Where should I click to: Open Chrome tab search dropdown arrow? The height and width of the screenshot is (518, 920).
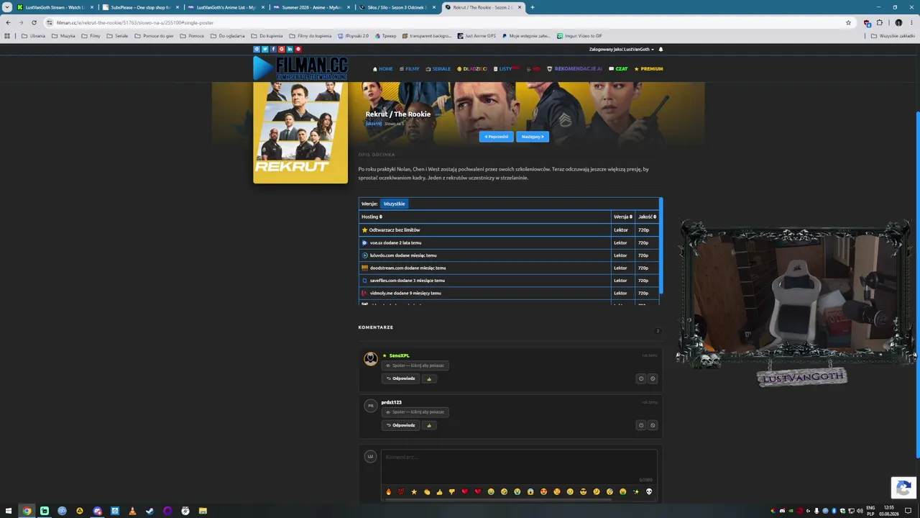[6, 7]
